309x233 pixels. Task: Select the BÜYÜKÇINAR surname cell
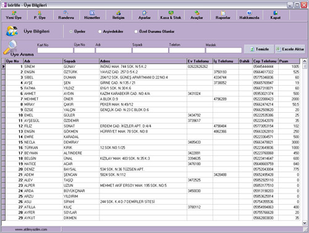click(x=81, y=191)
